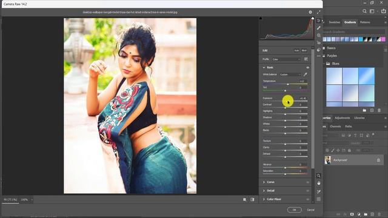Click the Saturation slider handle

click(x=286, y=174)
